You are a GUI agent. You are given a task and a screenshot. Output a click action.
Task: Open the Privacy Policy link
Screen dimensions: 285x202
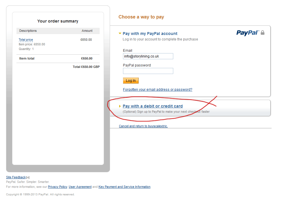pos(57,187)
